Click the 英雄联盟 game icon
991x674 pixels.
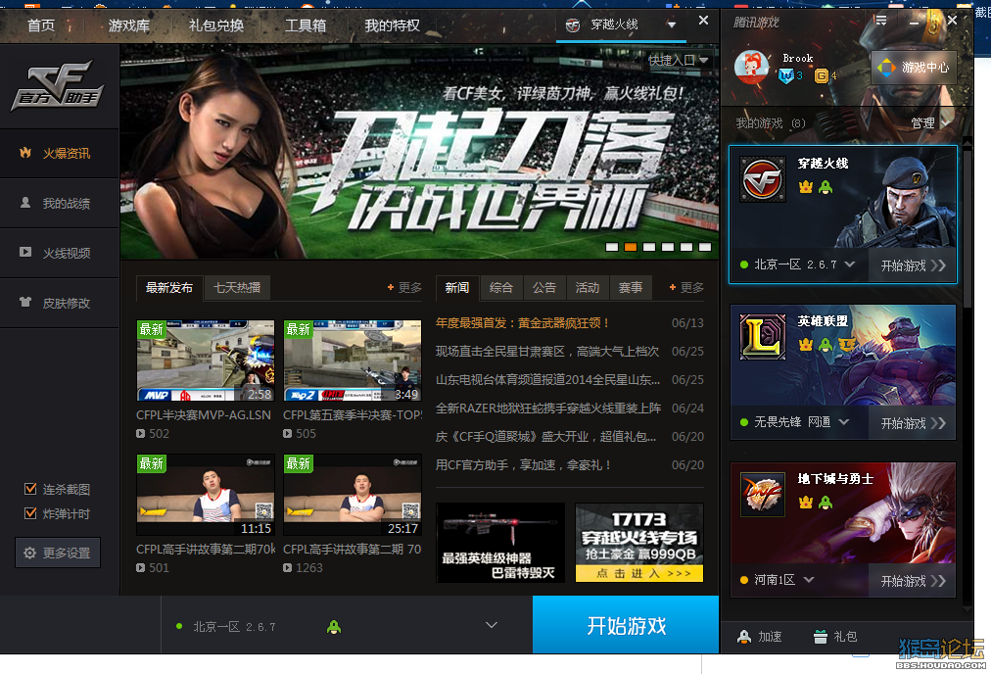tap(763, 337)
